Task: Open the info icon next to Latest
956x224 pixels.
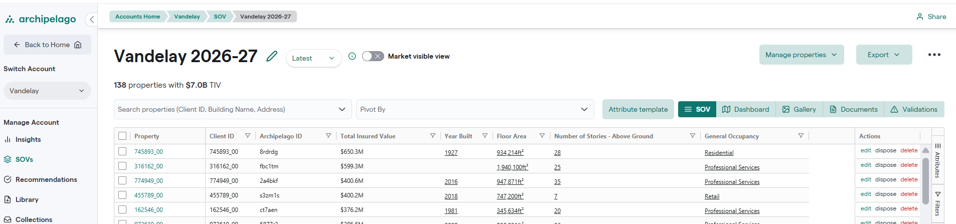Action: pyautogui.click(x=352, y=56)
